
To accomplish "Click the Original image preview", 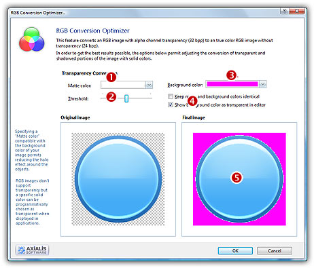I will 118,179.
